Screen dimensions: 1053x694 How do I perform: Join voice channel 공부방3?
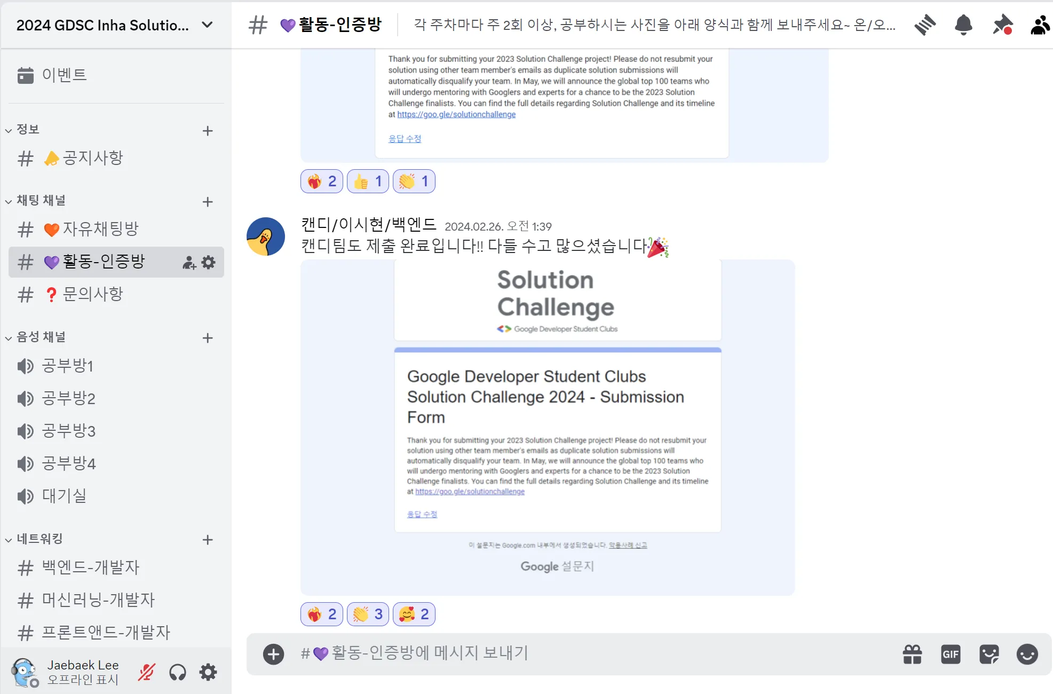click(x=116, y=431)
